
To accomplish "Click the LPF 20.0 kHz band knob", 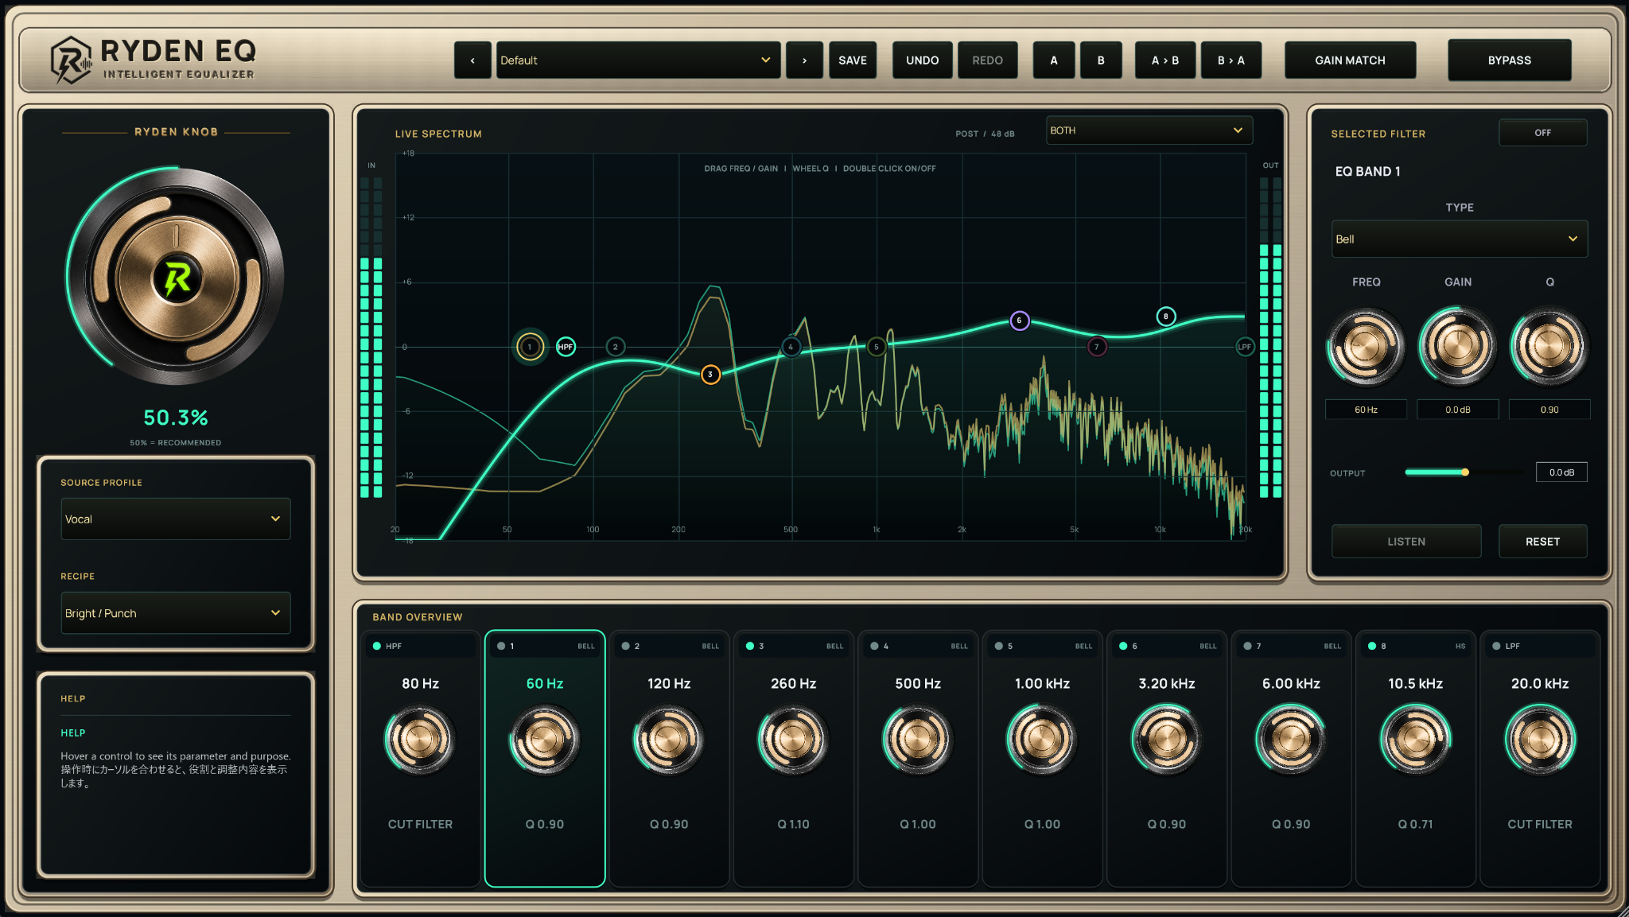I will (x=1540, y=740).
